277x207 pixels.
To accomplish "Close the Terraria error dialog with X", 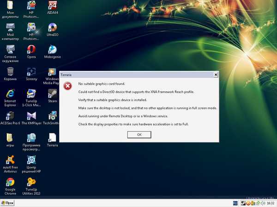I will 216,75.
